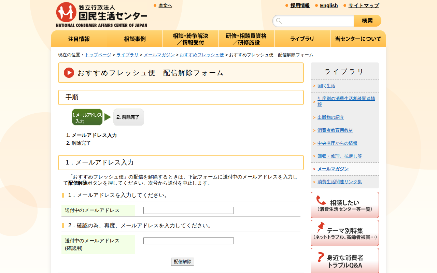The height and width of the screenshot is (273, 437).
Task: Click the 国民生活センター logo
Action: point(102,15)
